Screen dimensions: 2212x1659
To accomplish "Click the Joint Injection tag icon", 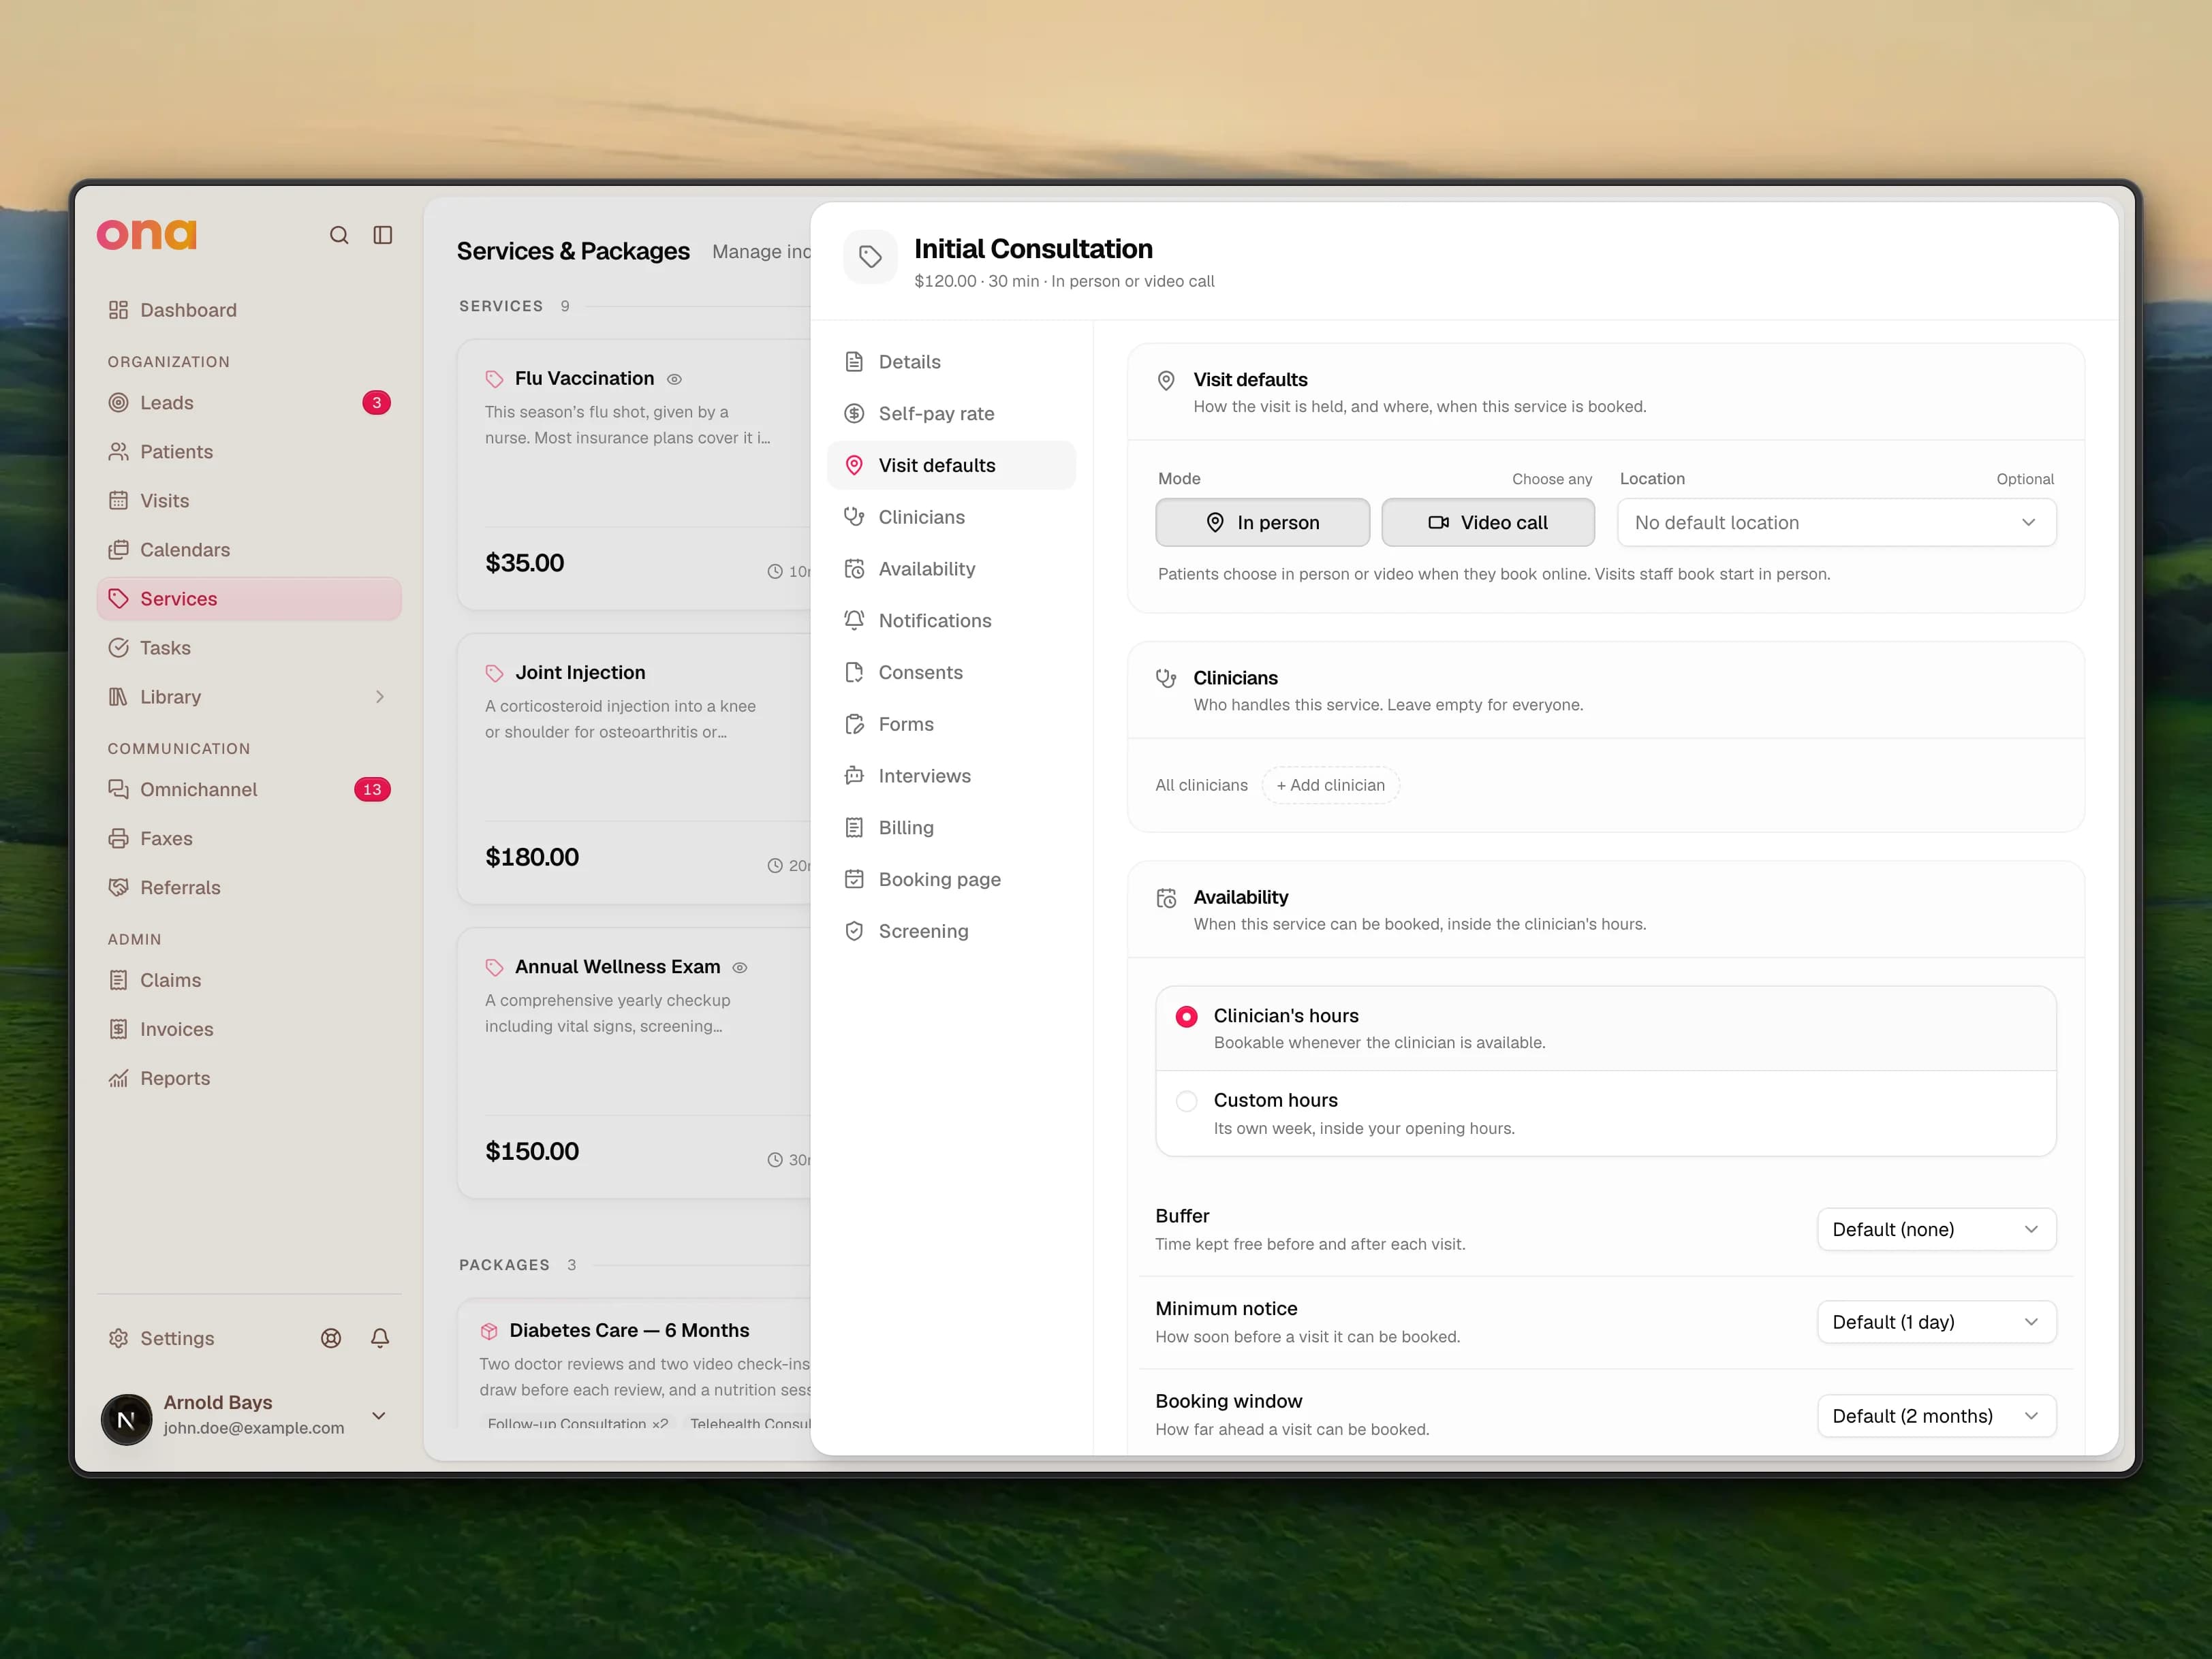I will (494, 673).
